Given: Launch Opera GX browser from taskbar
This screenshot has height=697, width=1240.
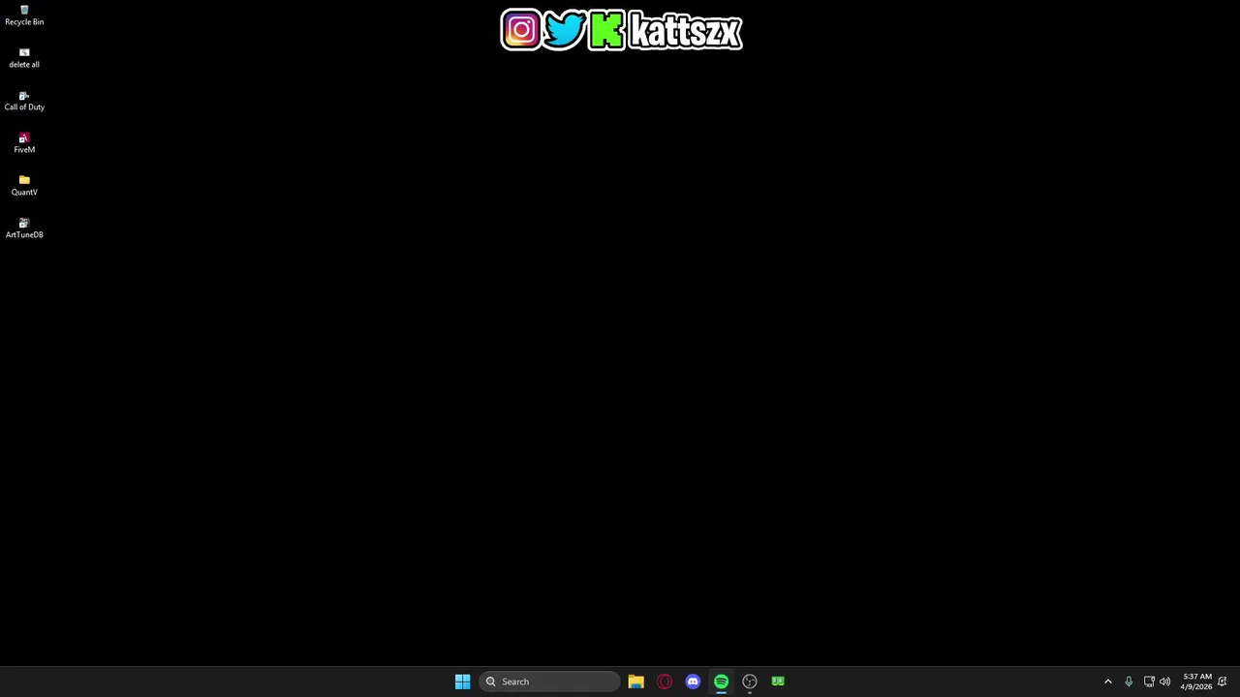Looking at the screenshot, I should pyautogui.click(x=665, y=682).
